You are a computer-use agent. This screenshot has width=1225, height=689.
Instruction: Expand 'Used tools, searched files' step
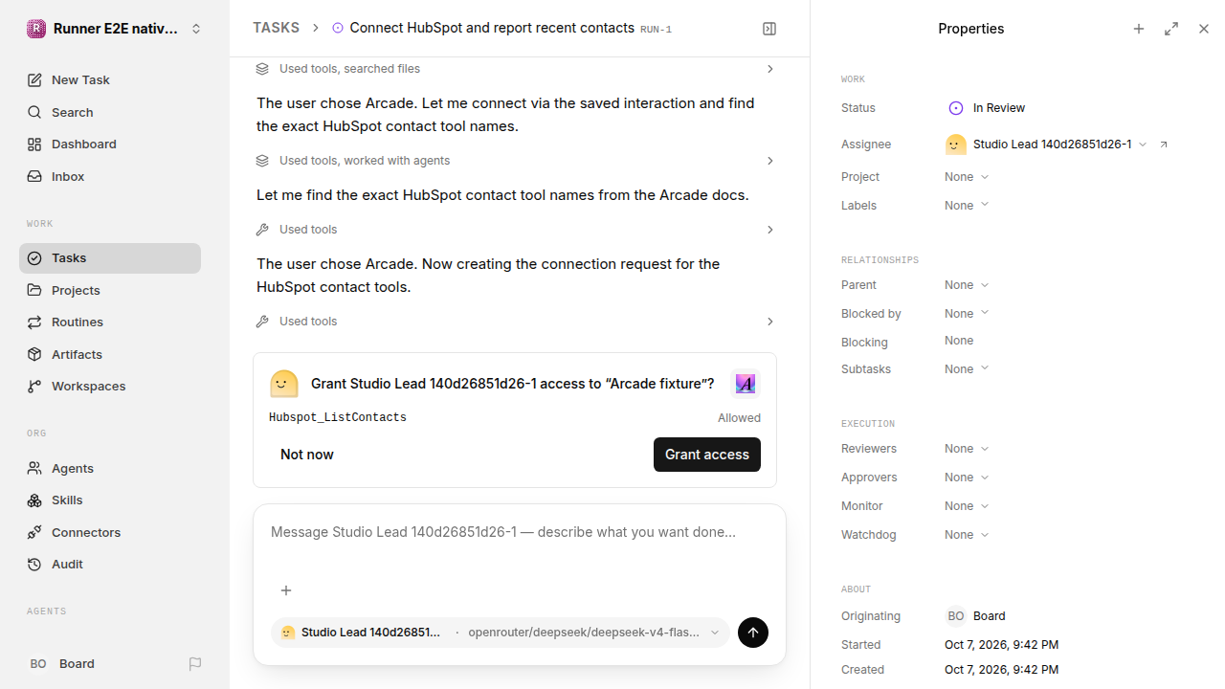pyautogui.click(x=515, y=69)
